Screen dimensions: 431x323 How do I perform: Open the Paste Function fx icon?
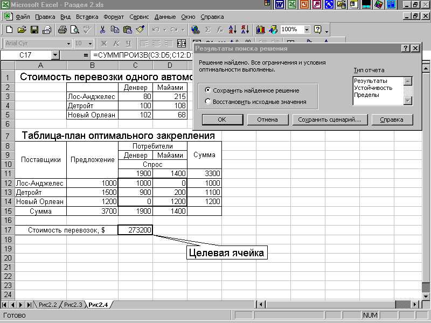tap(220, 30)
